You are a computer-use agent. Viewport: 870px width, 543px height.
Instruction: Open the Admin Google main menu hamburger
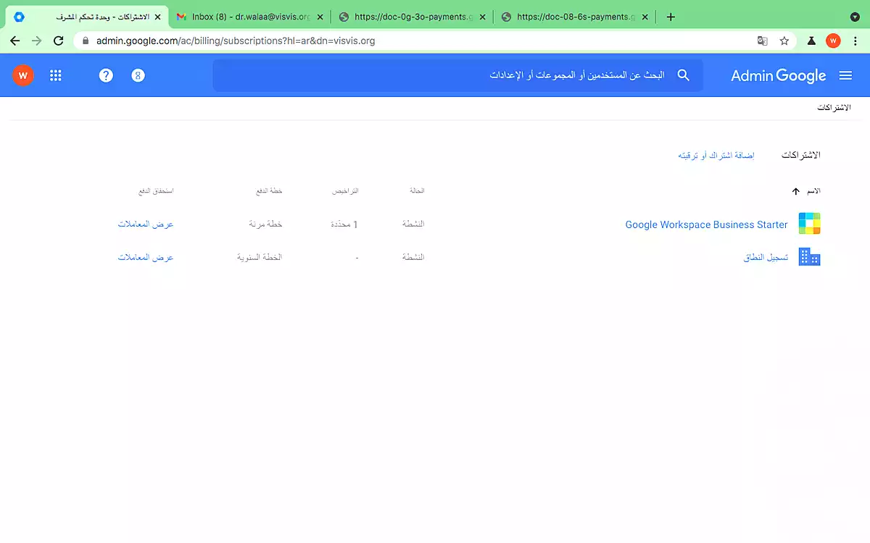pos(845,75)
